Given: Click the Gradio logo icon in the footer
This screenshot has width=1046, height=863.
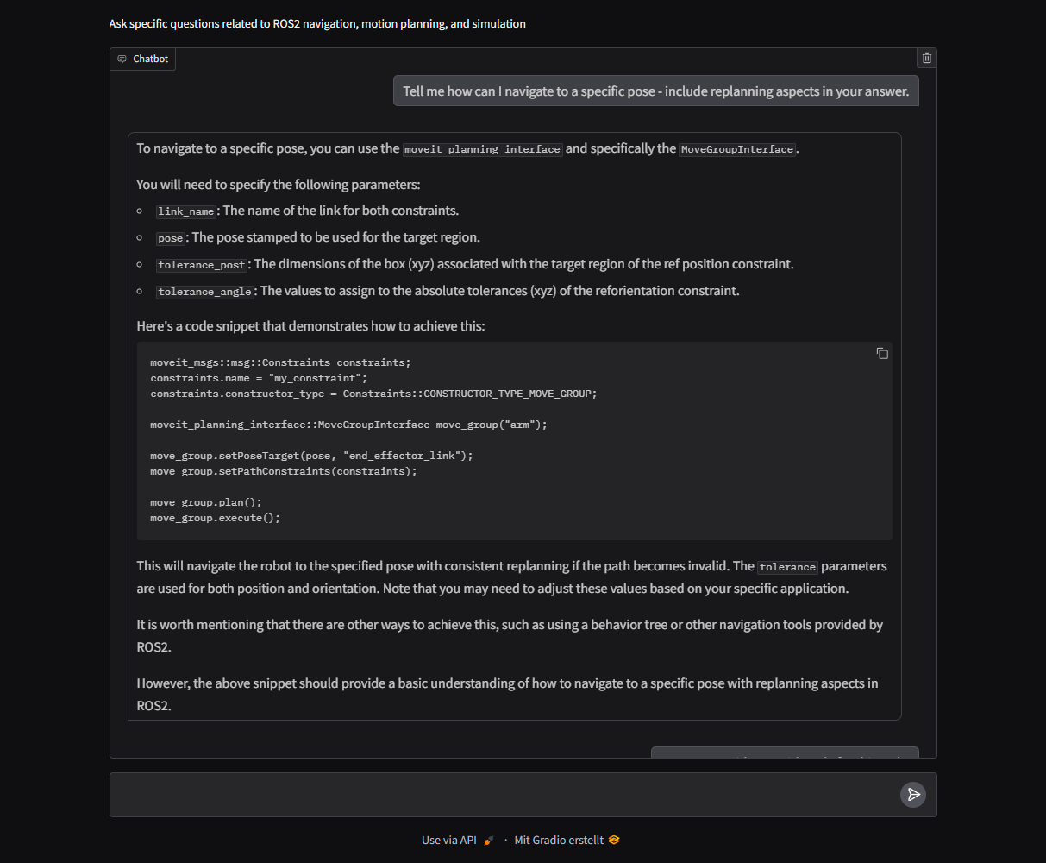Looking at the screenshot, I should (x=614, y=840).
